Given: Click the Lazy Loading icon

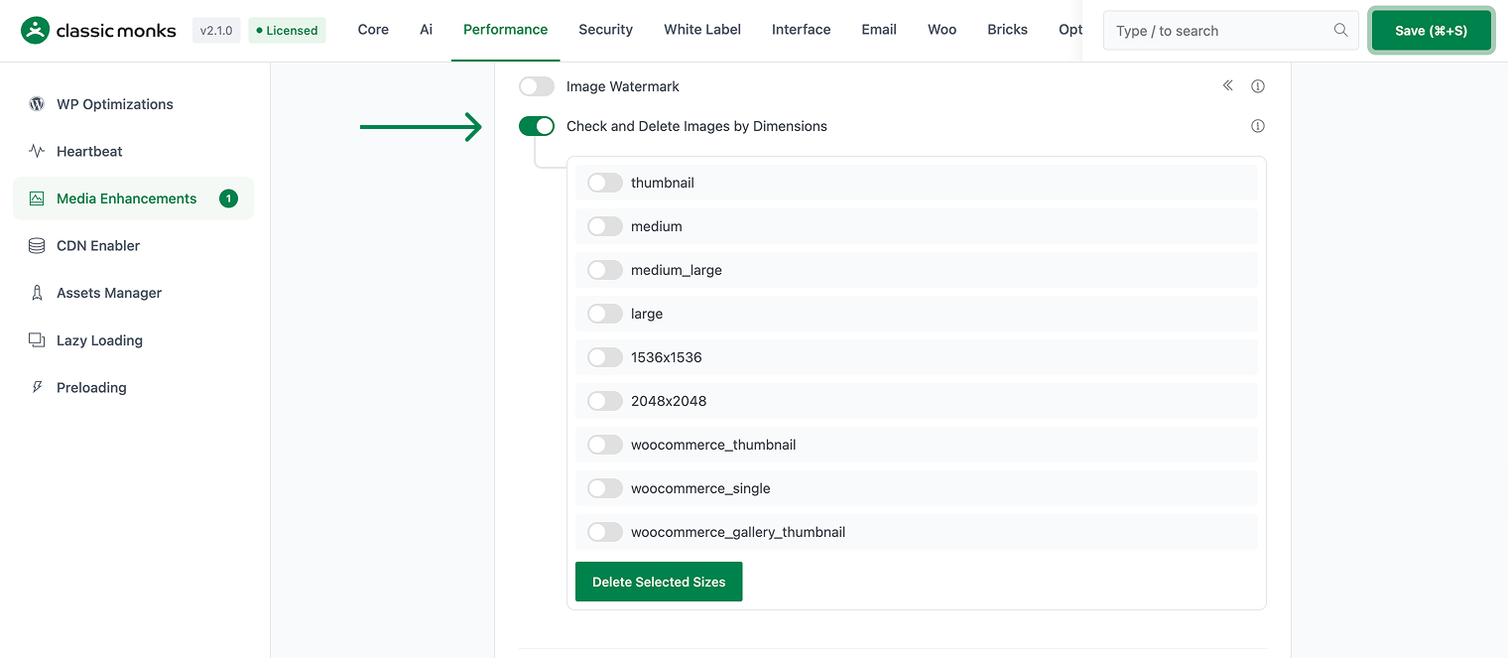Looking at the screenshot, I should [x=37, y=340].
